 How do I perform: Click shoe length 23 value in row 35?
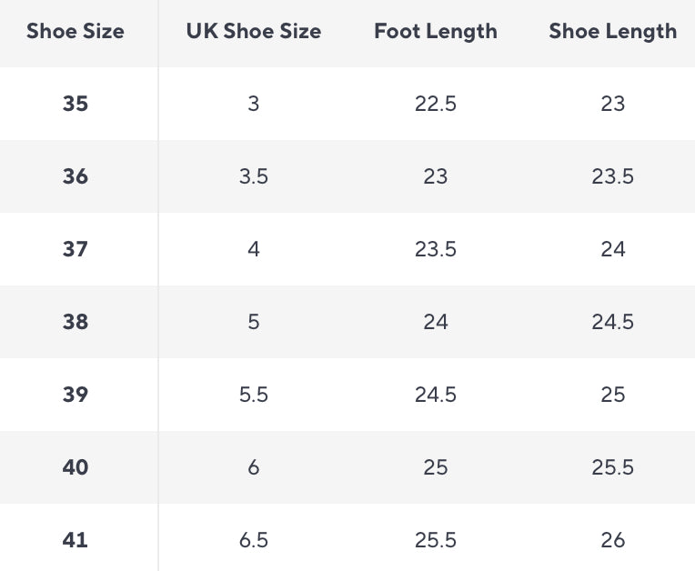pos(612,104)
